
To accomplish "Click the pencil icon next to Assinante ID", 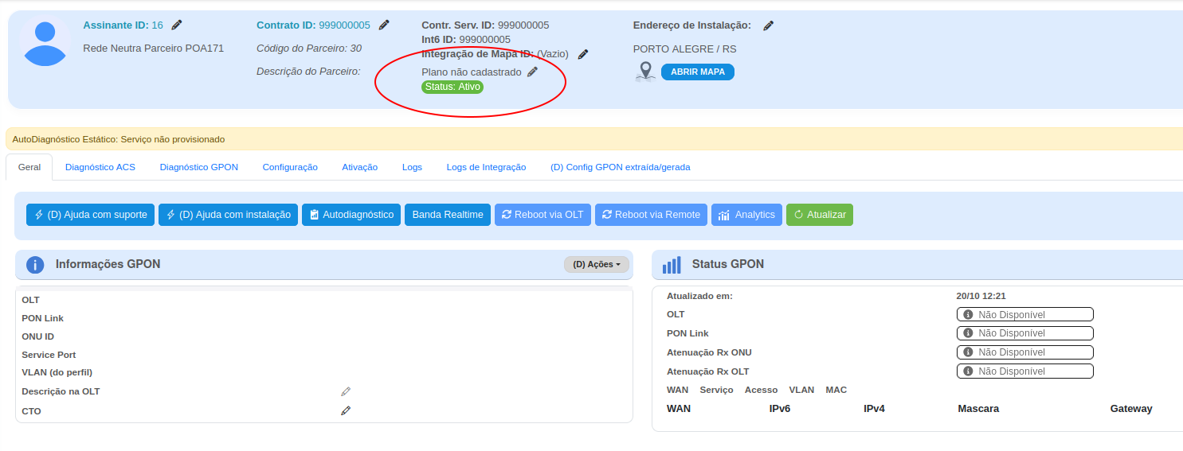I will 177,25.
